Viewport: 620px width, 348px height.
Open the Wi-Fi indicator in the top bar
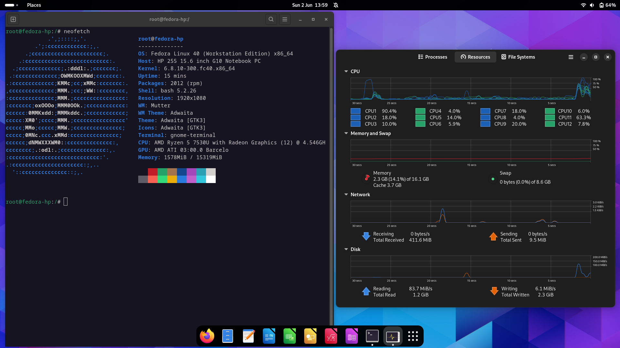coord(583,5)
